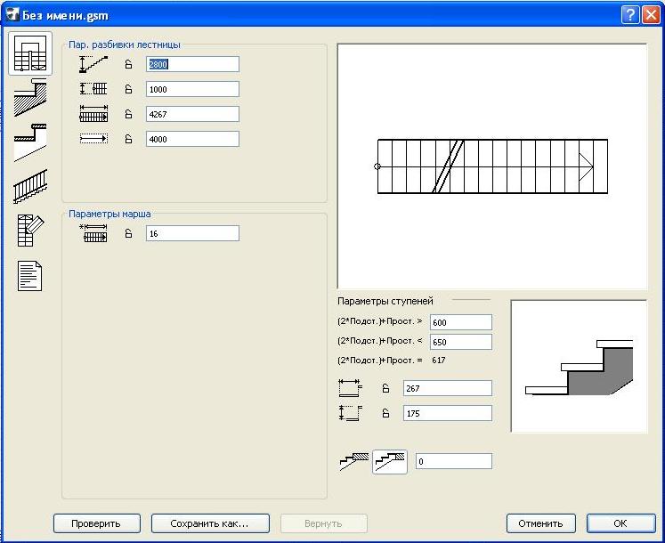Toggle lock for flight width 1000
665x543 pixels.
[x=128, y=90]
